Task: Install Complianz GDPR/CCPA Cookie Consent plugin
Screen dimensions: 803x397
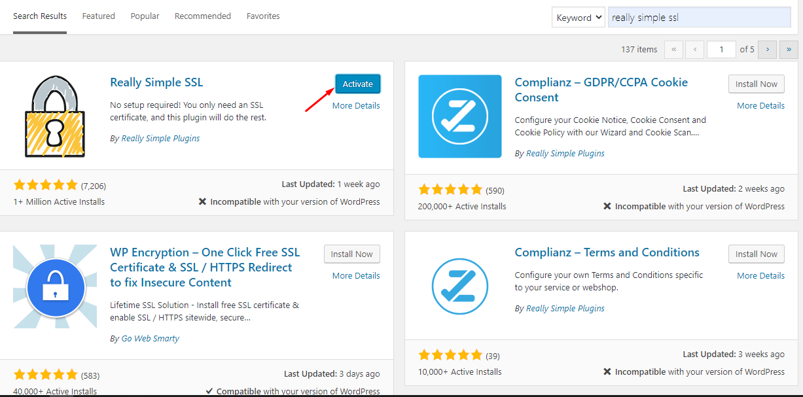Action: coord(756,84)
